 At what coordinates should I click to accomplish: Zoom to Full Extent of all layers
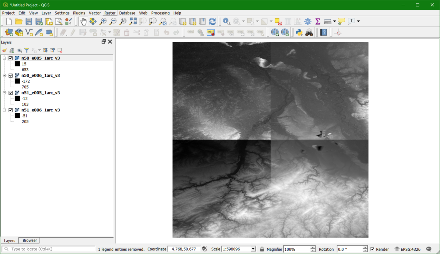[x=133, y=22]
